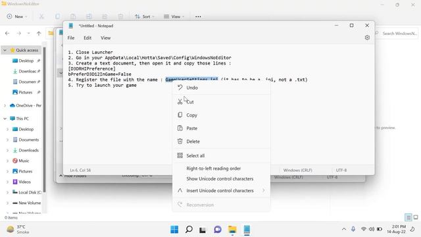Image resolution: width=421 pixels, height=237 pixels.
Task: Expand Desktop under This PC
Action: pyautogui.click(x=7, y=129)
